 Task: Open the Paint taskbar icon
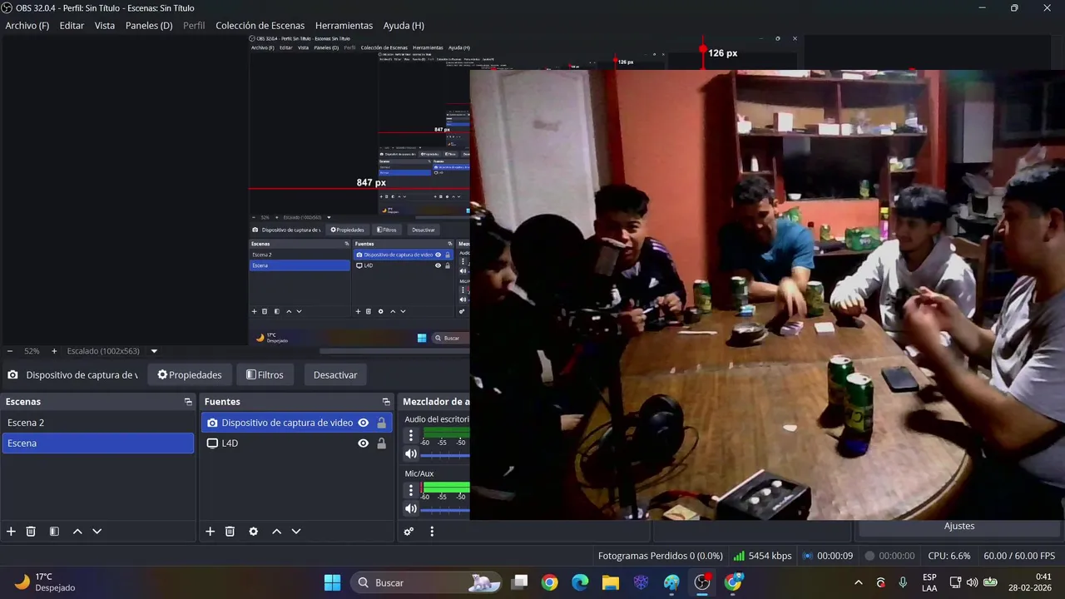tap(671, 582)
